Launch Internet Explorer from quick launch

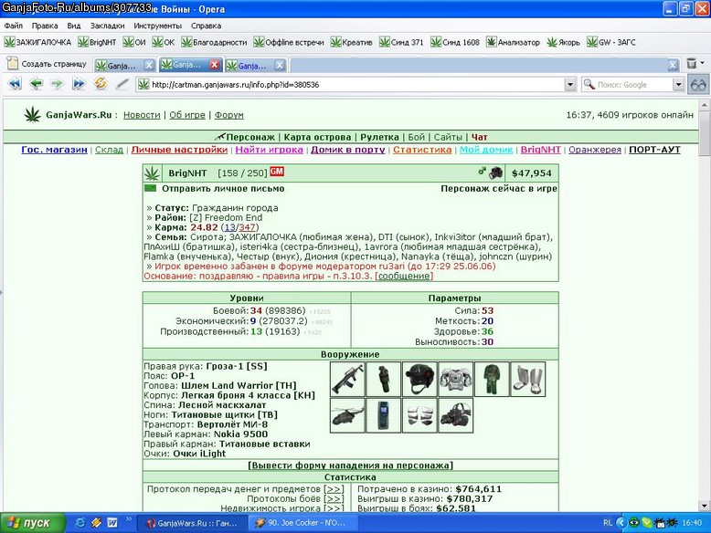pyautogui.click(x=80, y=523)
